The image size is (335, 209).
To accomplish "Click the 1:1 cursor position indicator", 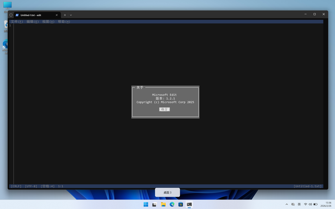I will click(60, 186).
